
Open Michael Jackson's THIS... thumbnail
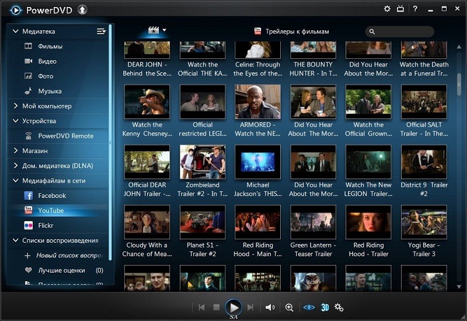click(257, 162)
